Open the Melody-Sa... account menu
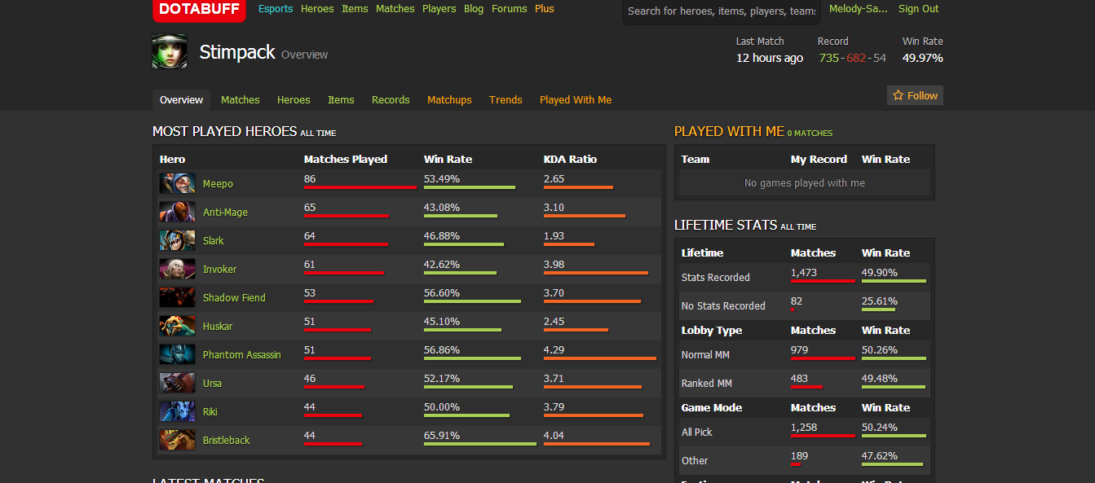 [859, 9]
